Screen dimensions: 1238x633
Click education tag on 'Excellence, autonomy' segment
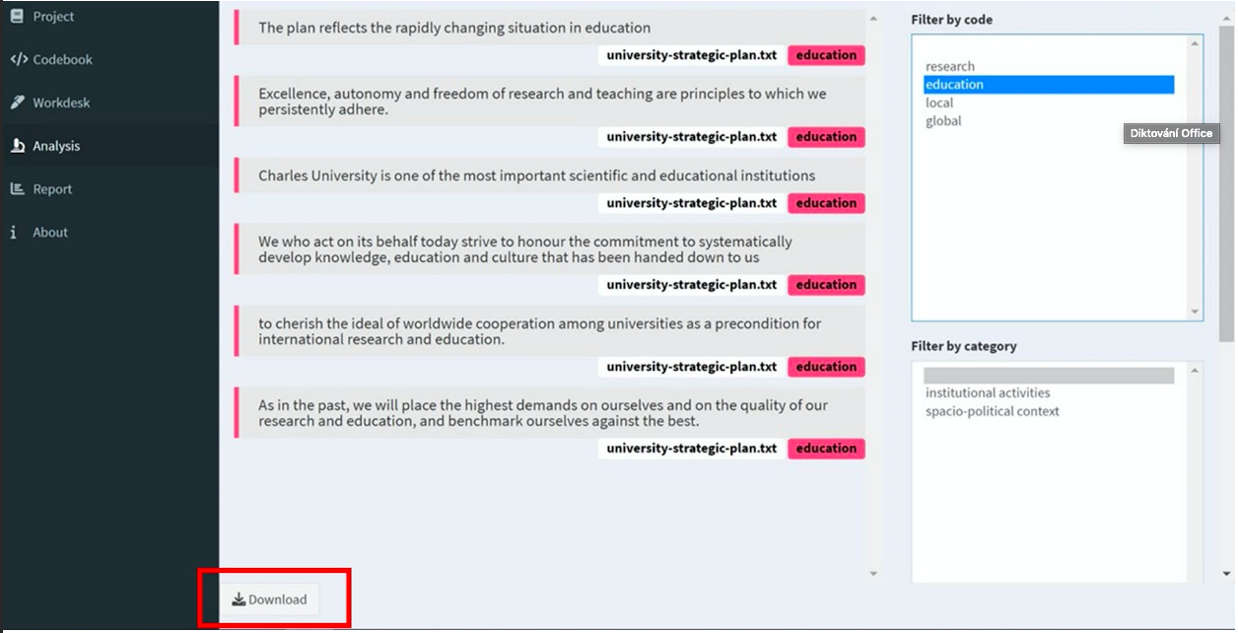pyautogui.click(x=826, y=137)
